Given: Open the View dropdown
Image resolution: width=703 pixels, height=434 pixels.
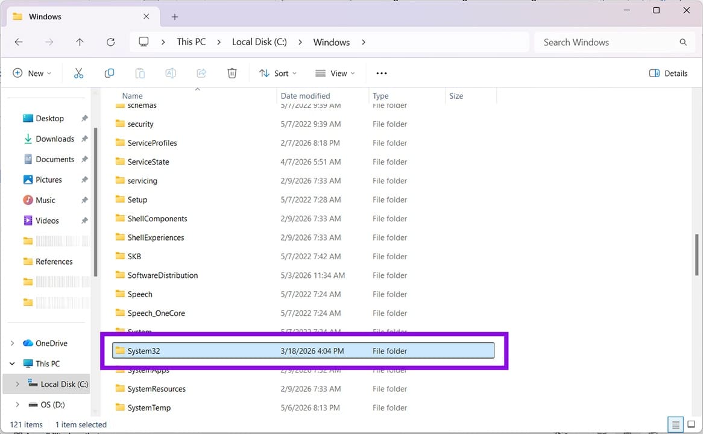Looking at the screenshot, I should tap(335, 73).
